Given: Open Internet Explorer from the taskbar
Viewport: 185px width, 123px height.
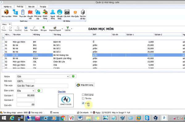Looking at the screenshot, I should (12, 118).
